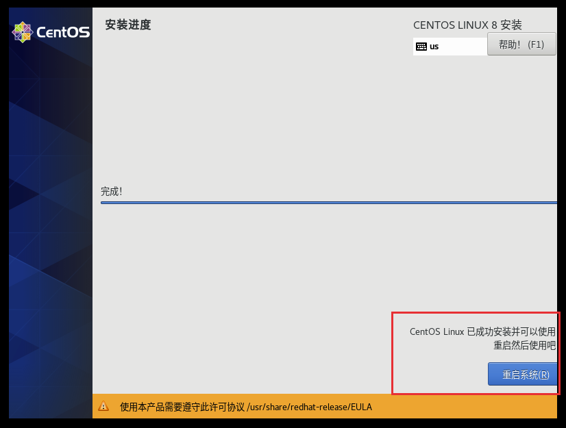Click the CENTOS LINUX 8 安装 title
Screen dimensions: 566x428
point(467,25)
